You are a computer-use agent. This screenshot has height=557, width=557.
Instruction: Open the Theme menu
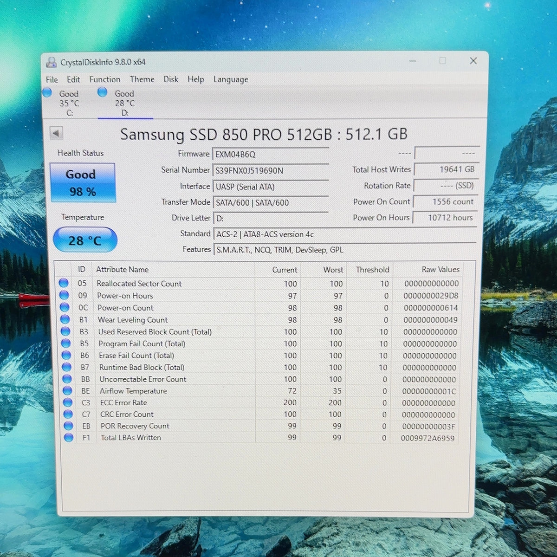click(142, 79)
